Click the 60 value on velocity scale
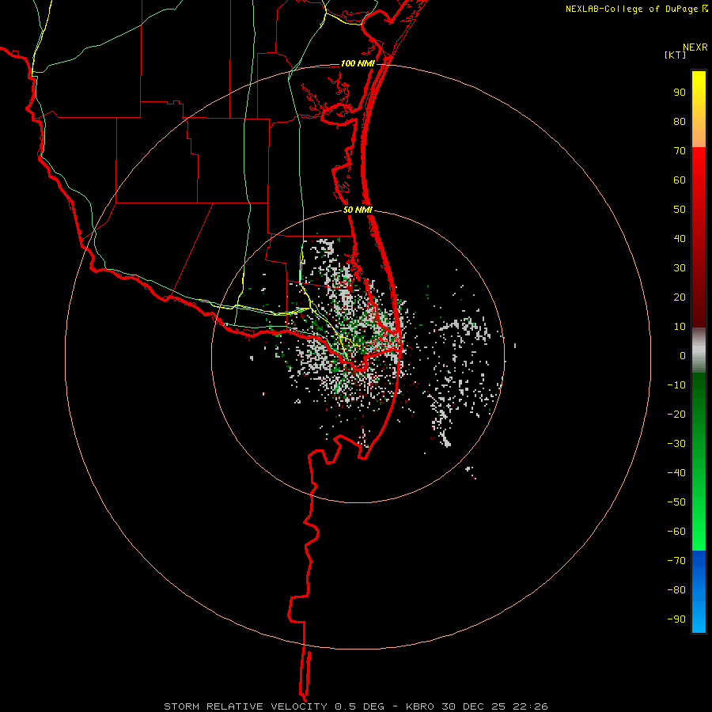This screenshot has height=712, width=712. click(680, 180)
